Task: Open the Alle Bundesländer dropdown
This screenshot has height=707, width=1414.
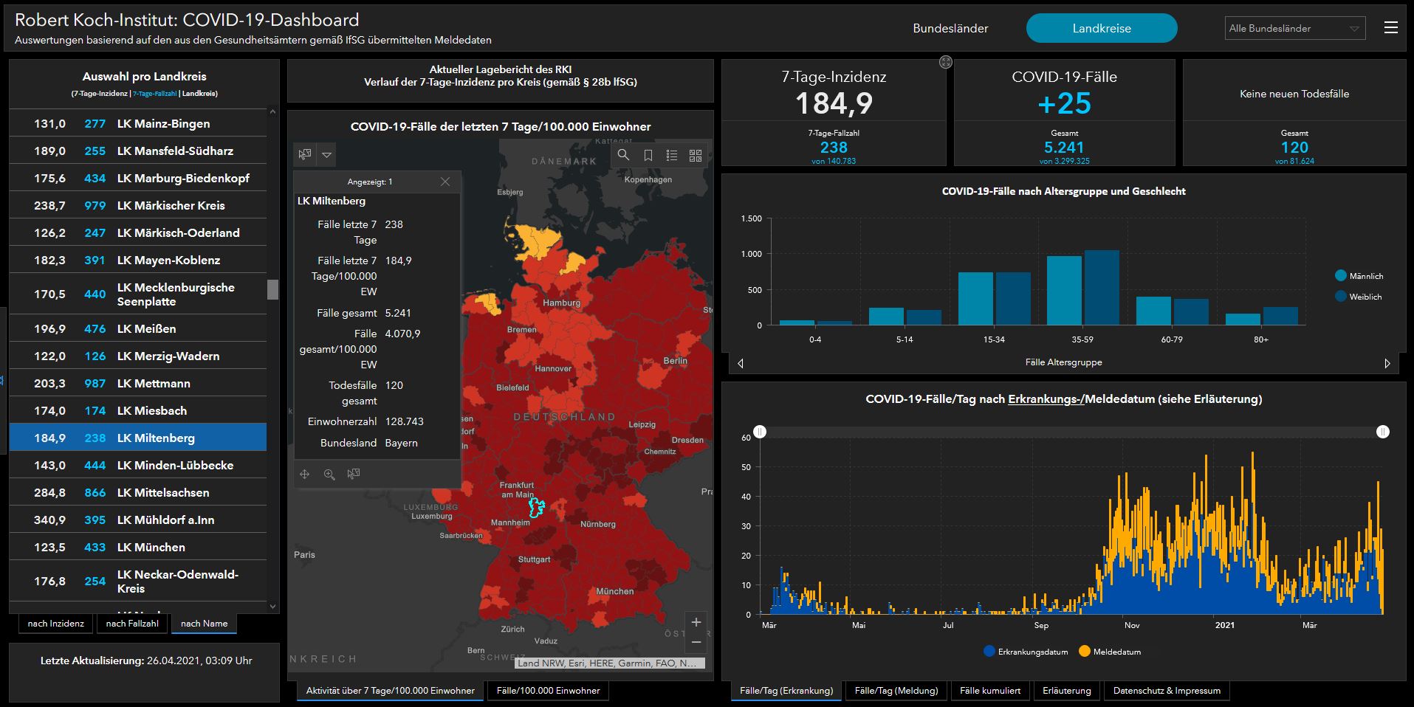Action: coord(1294,28)
